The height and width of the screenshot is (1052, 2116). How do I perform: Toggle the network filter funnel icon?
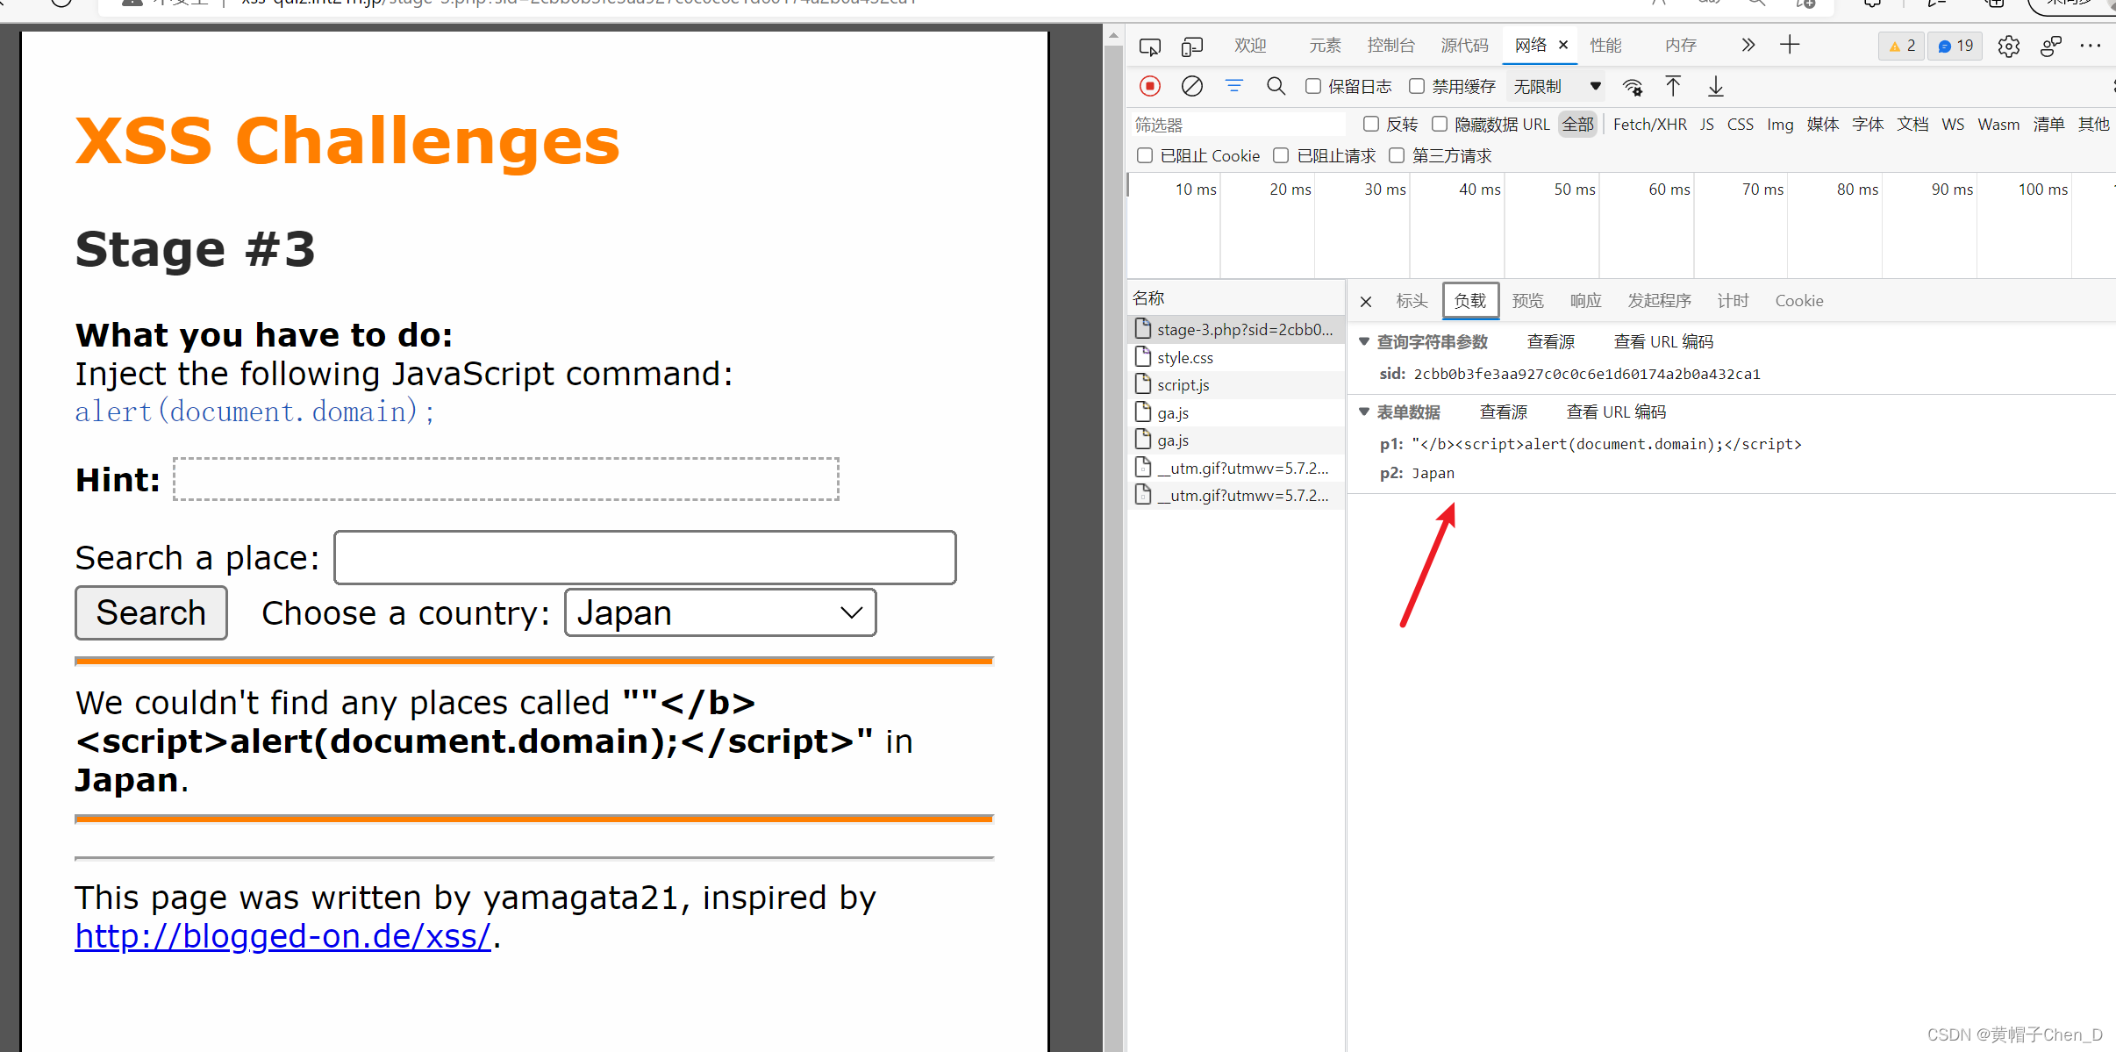pyautogui.click(x=1233, y=86)
